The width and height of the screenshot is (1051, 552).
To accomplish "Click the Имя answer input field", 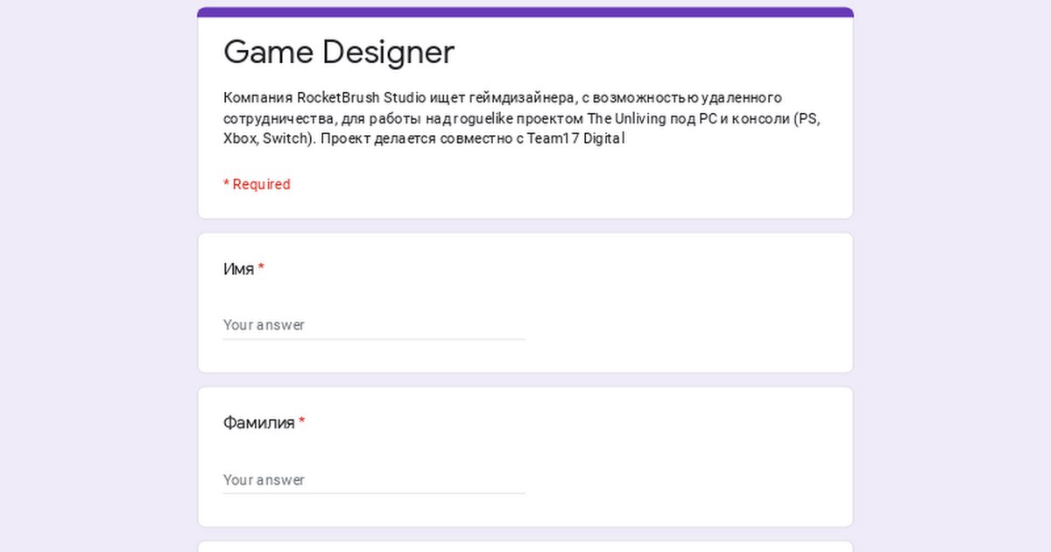I will (374, 325).
